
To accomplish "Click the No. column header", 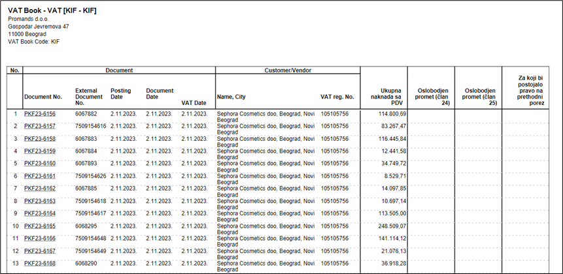I will [15, 70].
